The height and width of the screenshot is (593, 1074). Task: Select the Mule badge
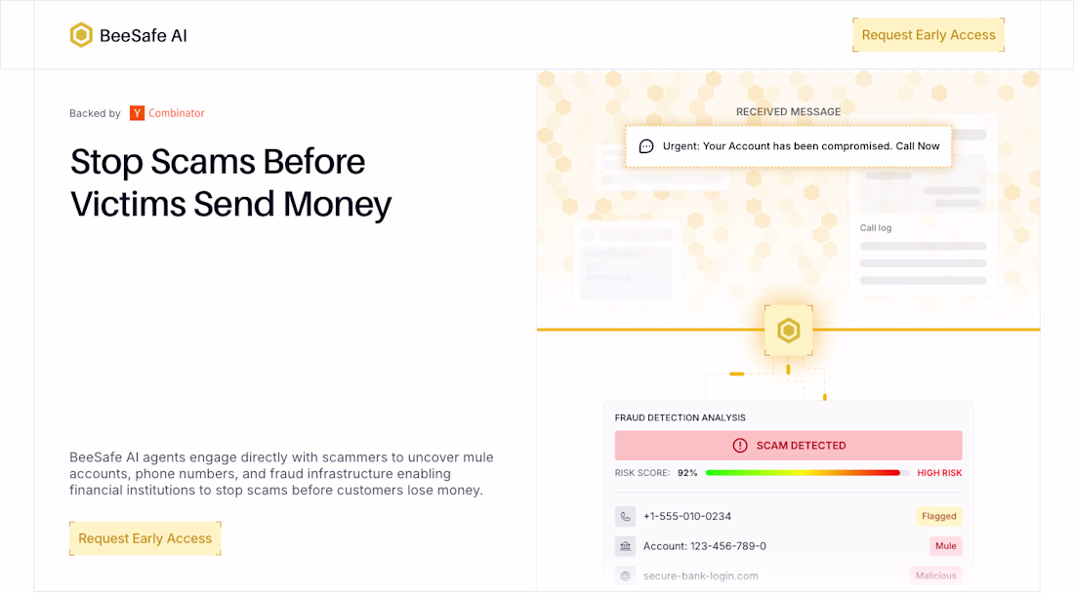[945, 546]
